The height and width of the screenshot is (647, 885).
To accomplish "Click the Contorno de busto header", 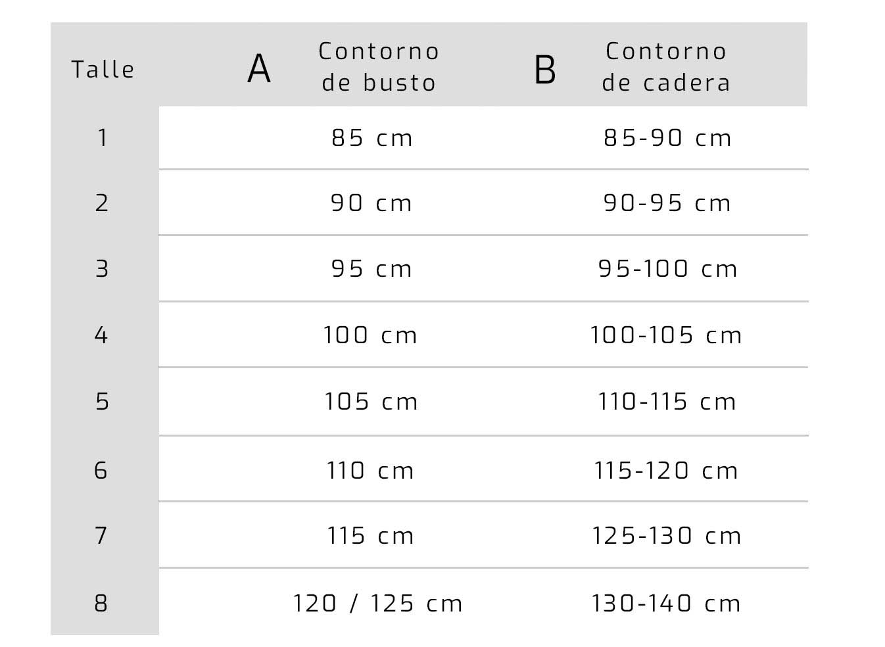I will pyautogui.click(x=379, y=66).
